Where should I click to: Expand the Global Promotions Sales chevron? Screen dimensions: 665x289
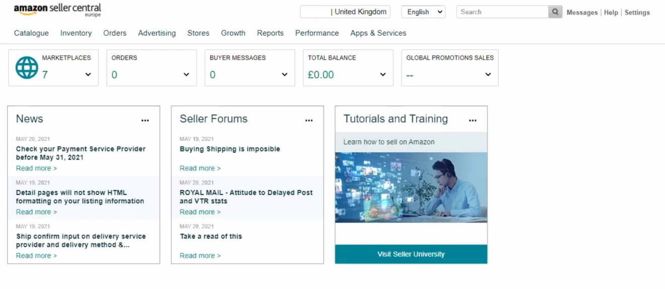point(488,75)
